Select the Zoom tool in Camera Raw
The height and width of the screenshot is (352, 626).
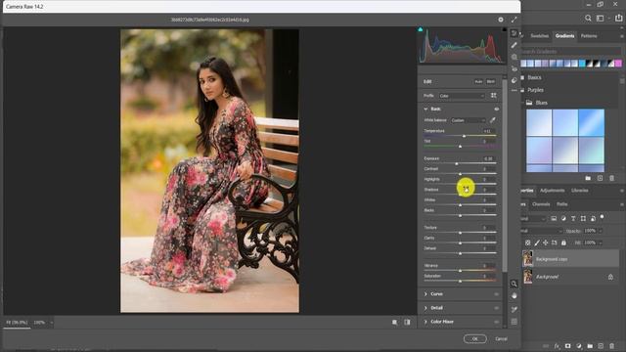click(x=514, y=284)
